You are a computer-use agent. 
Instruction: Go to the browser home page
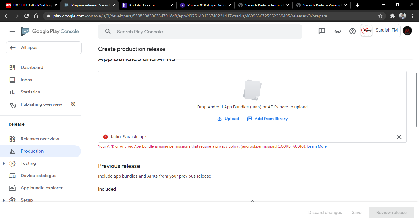pos(36,16)
